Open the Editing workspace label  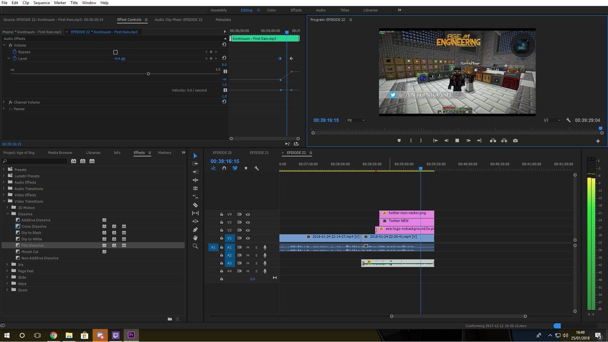[247, 10]
